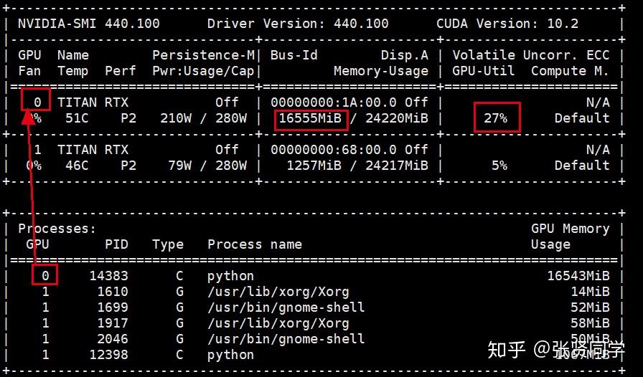This screenshot has height=377, width=643.
Task: Click "Default" compute mode in the 5% row
Action: [582, 166]
